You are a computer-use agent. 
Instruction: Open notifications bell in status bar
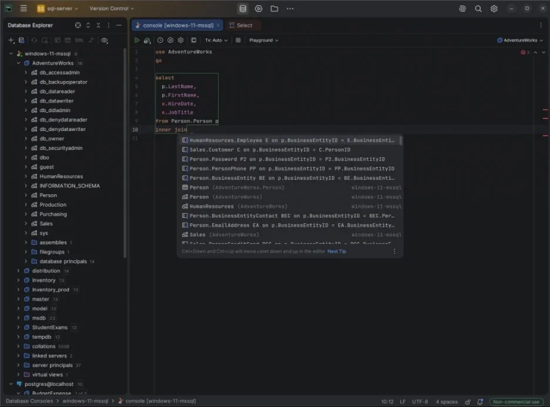pos(480,402)
